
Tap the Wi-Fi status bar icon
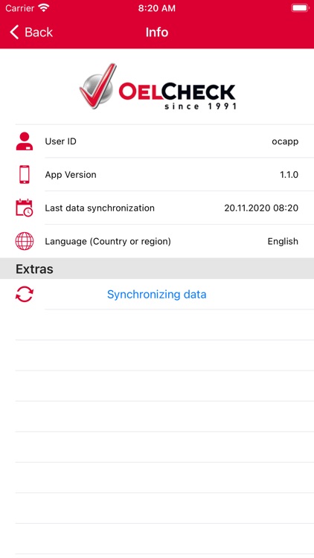[44, 8]
